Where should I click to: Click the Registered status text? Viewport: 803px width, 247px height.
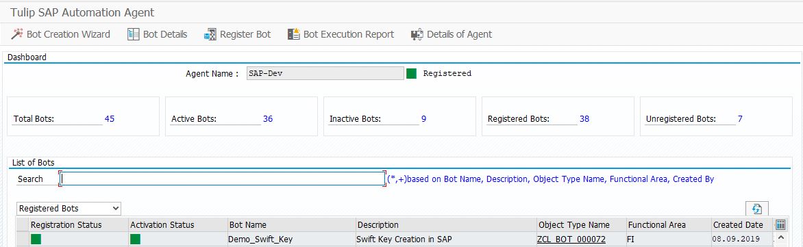[447, 73]
